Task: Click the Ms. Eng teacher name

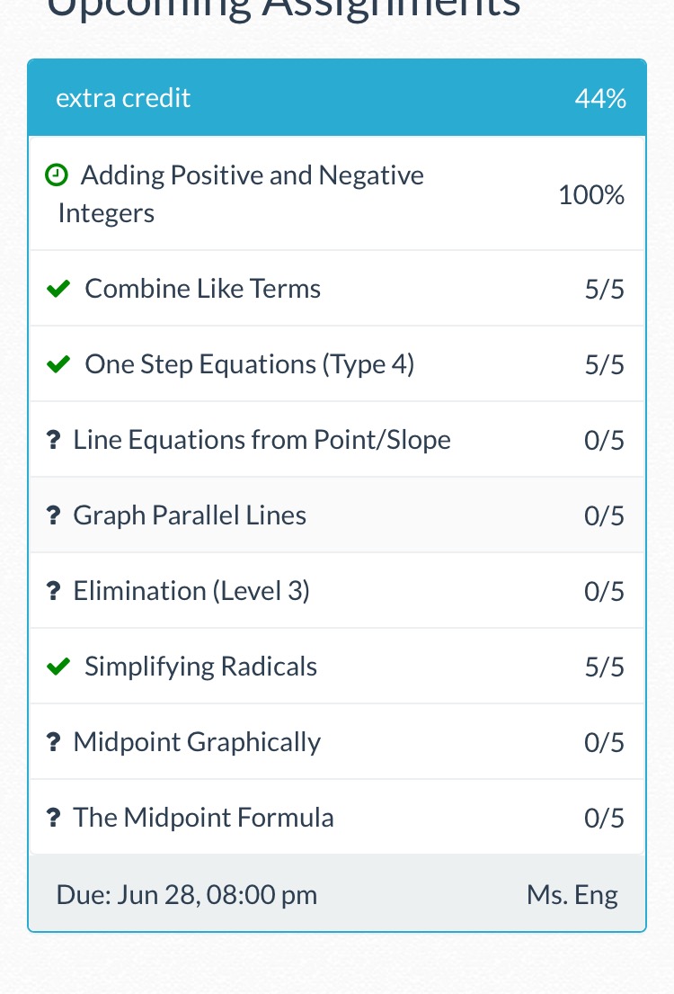Action: [572, 895]
